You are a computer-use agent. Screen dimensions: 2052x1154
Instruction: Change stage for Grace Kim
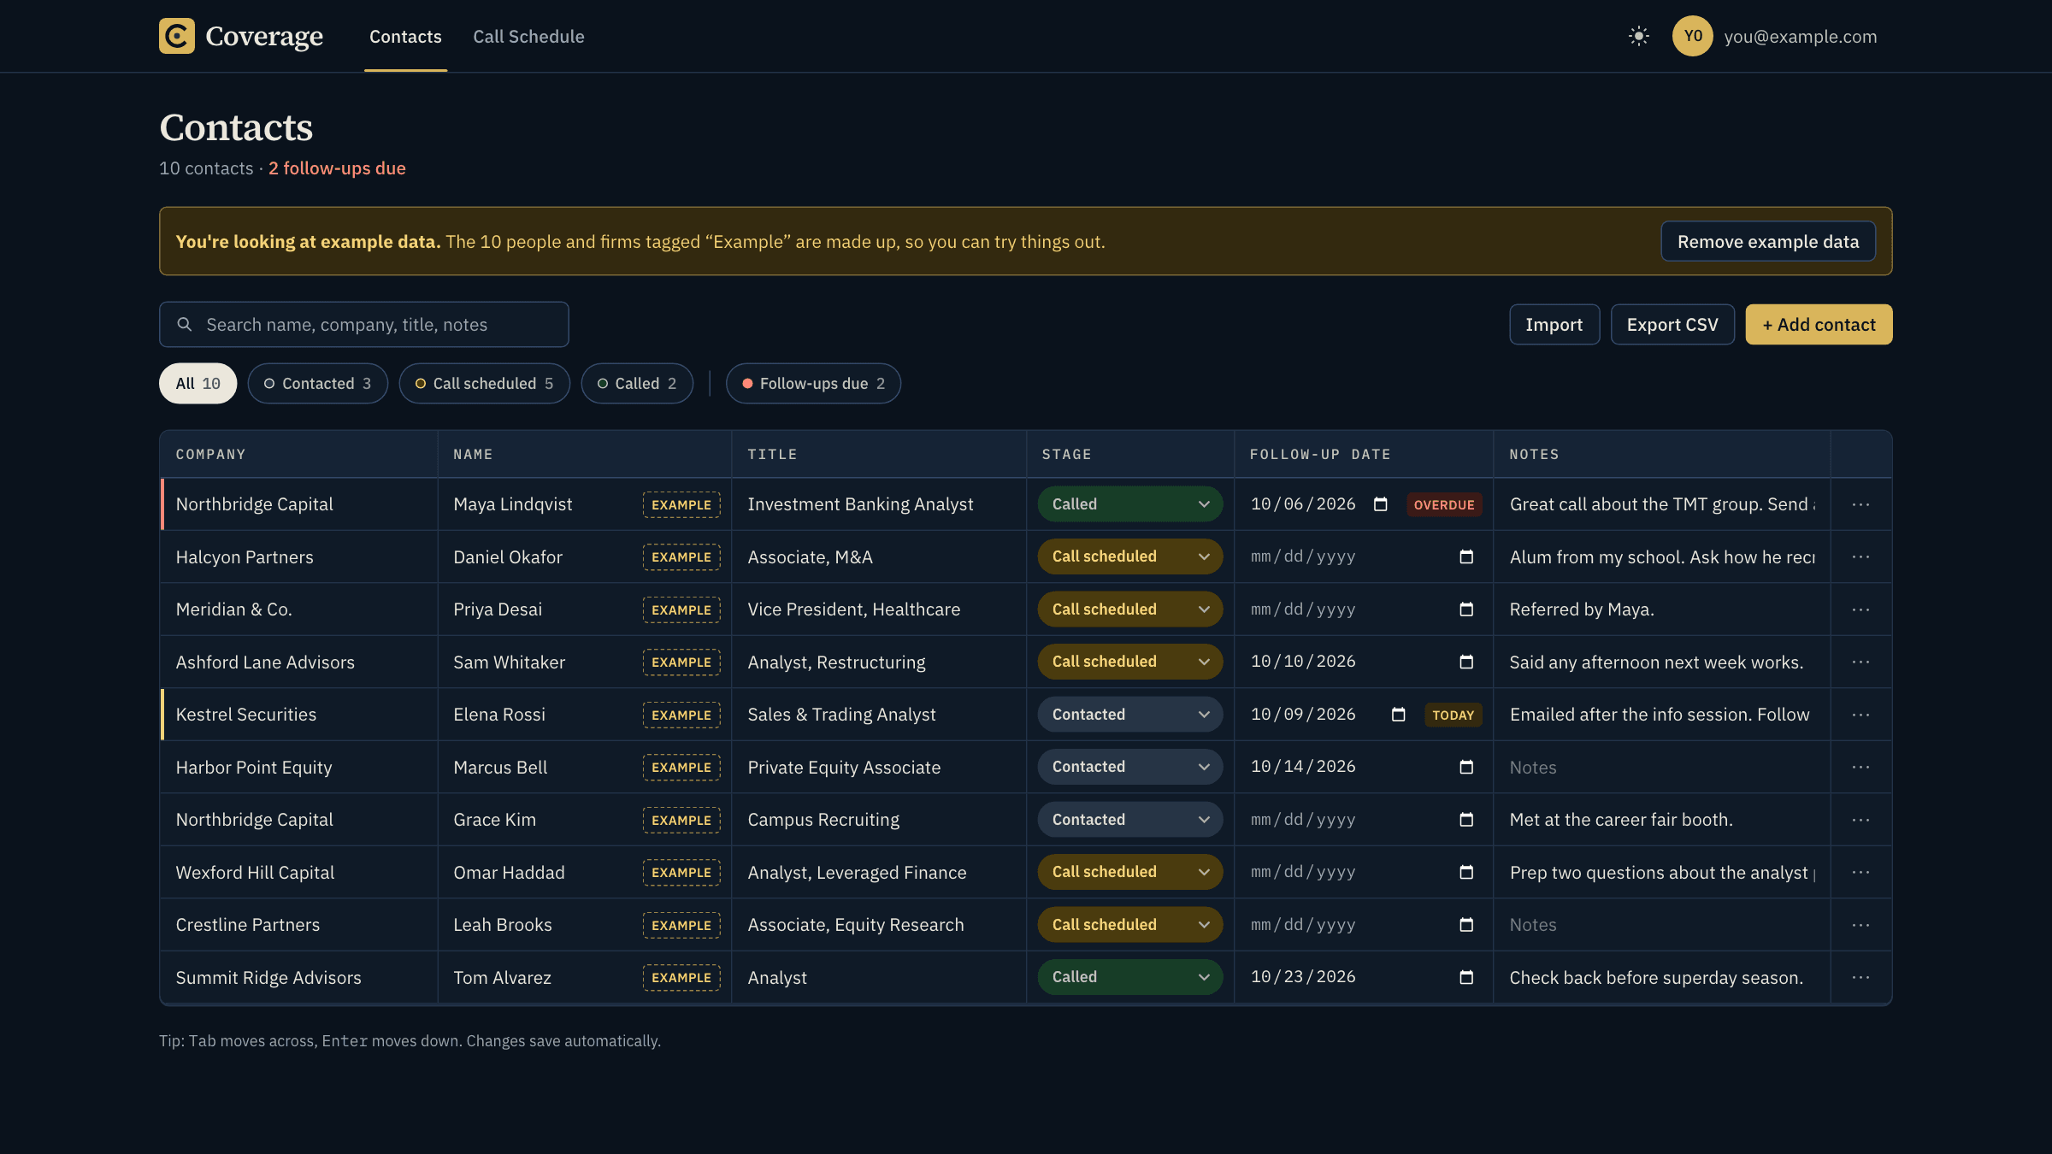1130,820
